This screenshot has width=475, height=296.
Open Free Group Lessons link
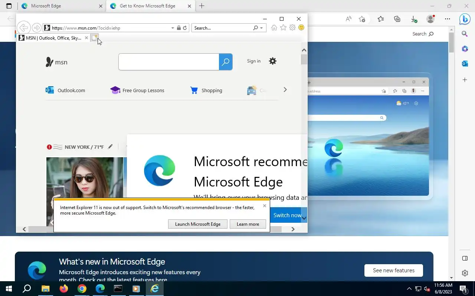coord(137,90)
